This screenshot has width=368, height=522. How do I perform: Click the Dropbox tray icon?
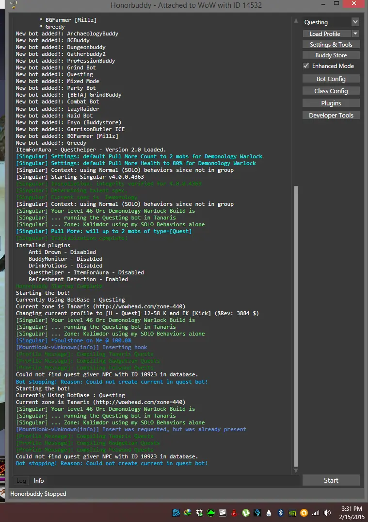click(199, 513)
